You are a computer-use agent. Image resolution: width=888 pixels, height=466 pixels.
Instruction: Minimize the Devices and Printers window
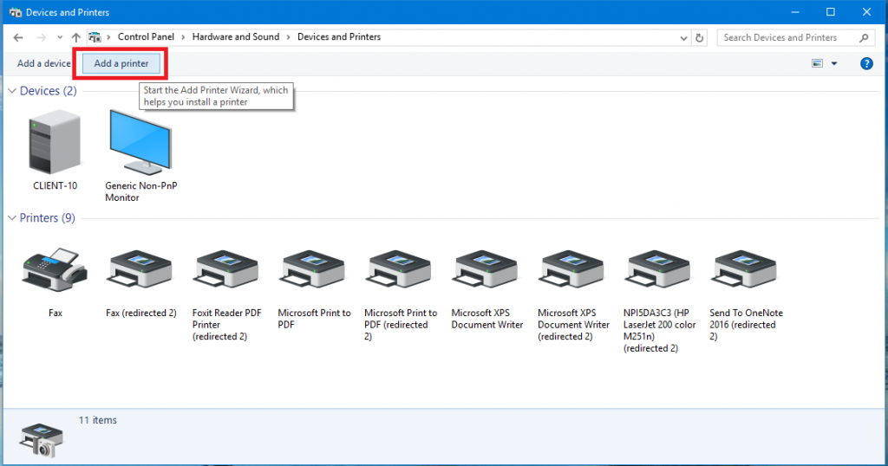795,12
